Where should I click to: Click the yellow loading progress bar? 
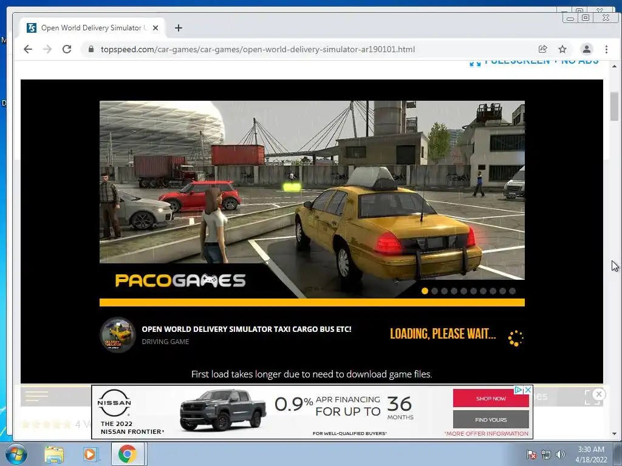pyautogui.click(x=312, y=302)
